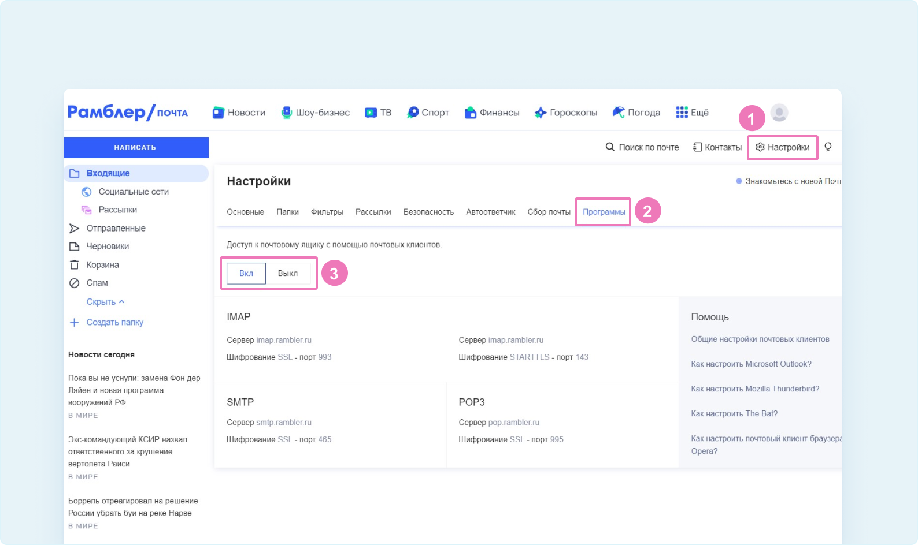Turn on mail client access with Вкл

246,274
